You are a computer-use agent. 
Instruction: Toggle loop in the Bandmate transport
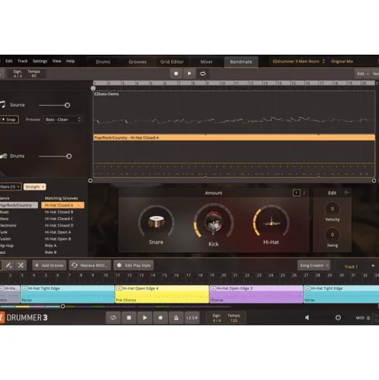click(x=203, y=73)
